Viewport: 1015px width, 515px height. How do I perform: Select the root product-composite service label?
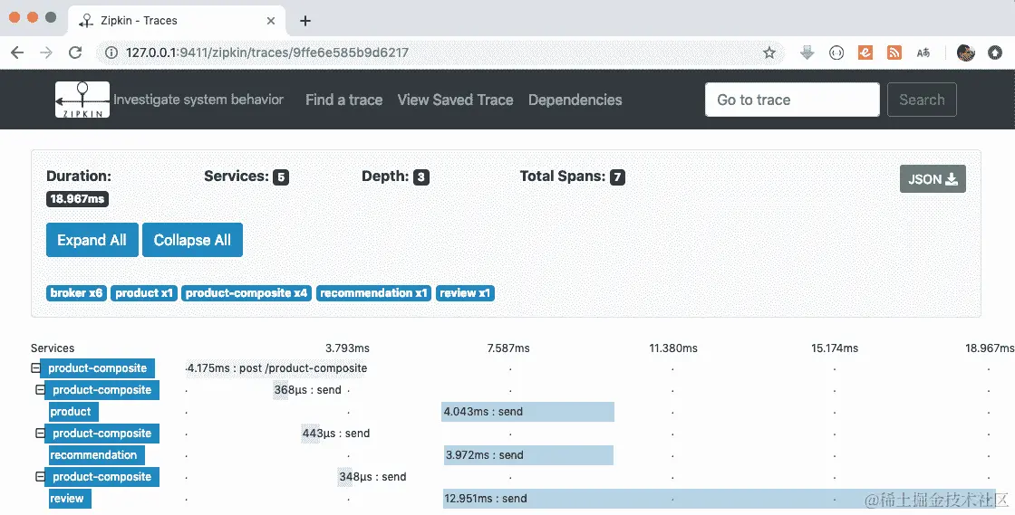[x=97, y=368]
